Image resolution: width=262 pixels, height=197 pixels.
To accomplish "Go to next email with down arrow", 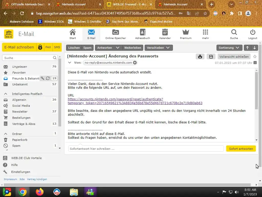I will pos(255,48).
